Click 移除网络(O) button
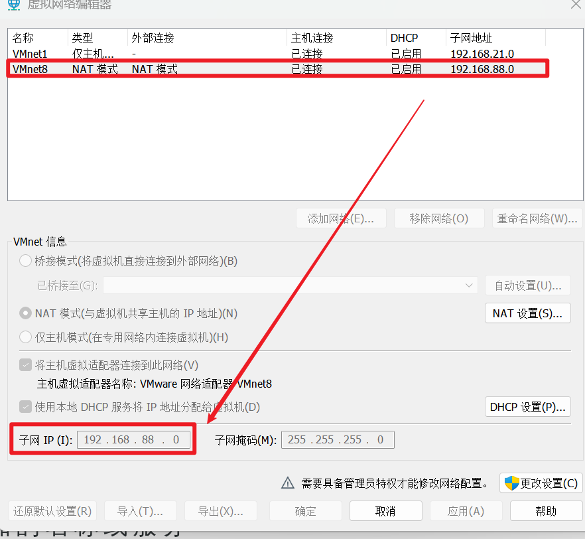The width and height of the screenshot is (585, 539). (x=439, y=218)
